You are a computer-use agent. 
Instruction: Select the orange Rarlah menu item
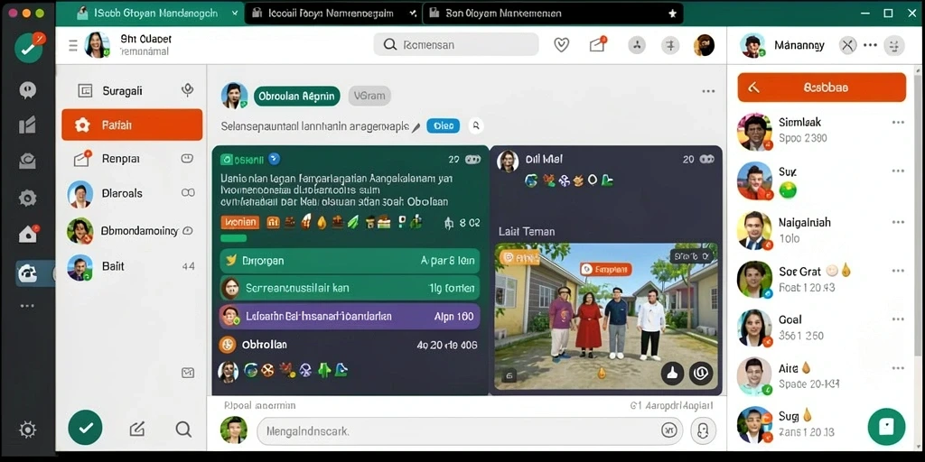pyautogui.click(x=132, y=125)
